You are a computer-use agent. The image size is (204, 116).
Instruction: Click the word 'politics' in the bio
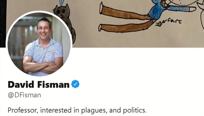coord(135,110)
